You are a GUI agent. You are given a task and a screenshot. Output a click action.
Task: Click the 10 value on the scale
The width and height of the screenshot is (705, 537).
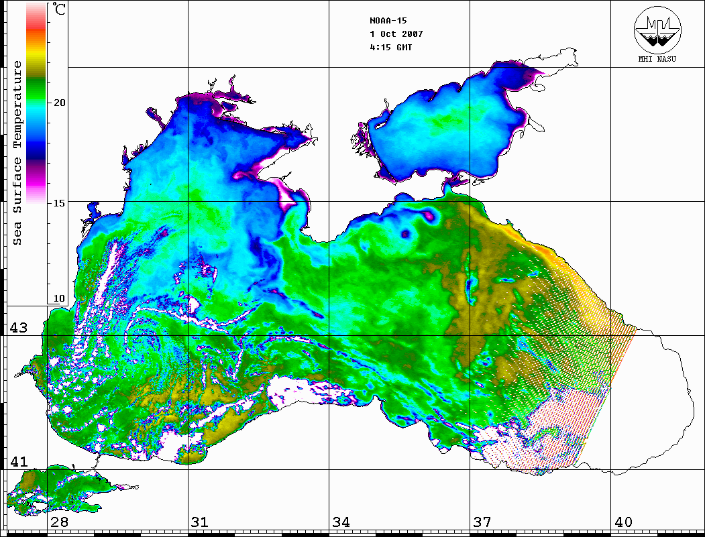tap(59, 298)
